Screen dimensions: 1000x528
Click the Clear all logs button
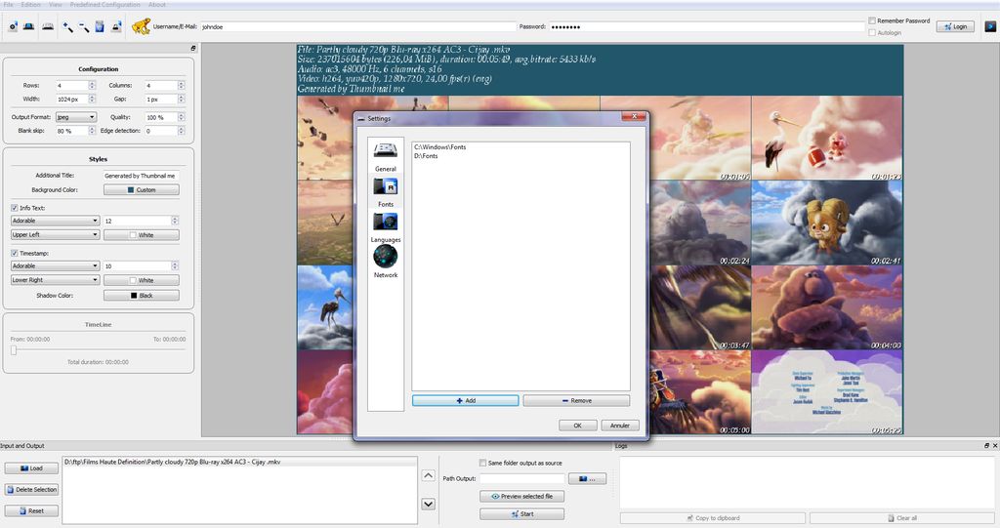click(902, 518)
